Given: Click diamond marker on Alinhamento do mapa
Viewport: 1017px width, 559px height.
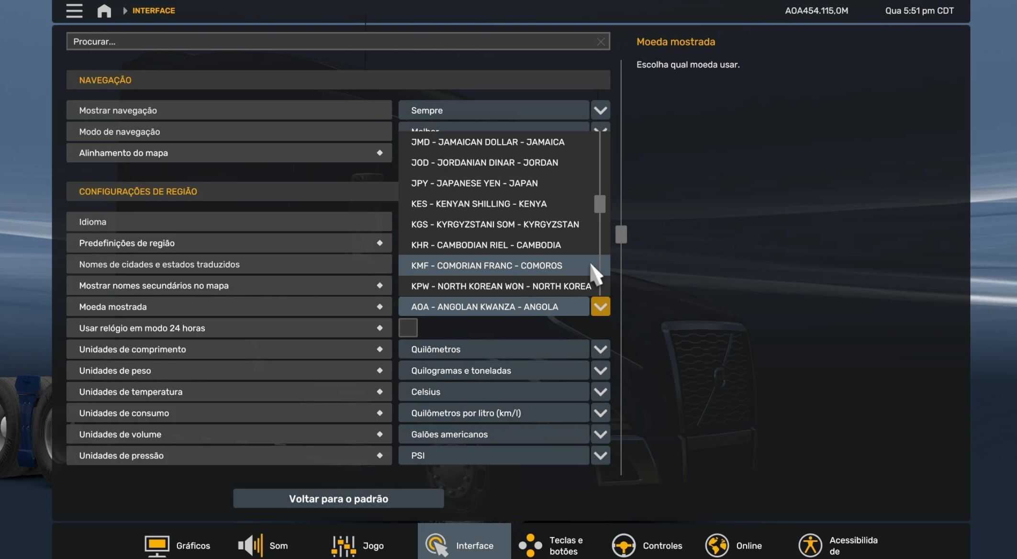Looking at the screenshot, I should [x=380, y=153].
